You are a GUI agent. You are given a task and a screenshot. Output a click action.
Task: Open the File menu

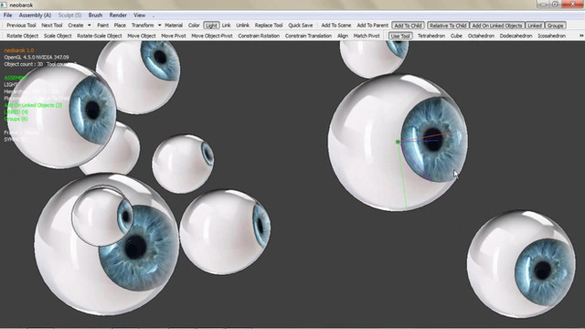pyautogui.click(x=8, y=16)
